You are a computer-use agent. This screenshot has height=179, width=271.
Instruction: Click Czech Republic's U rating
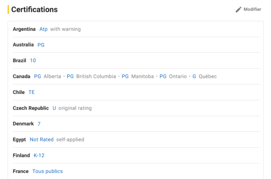(x=54, y=108)
